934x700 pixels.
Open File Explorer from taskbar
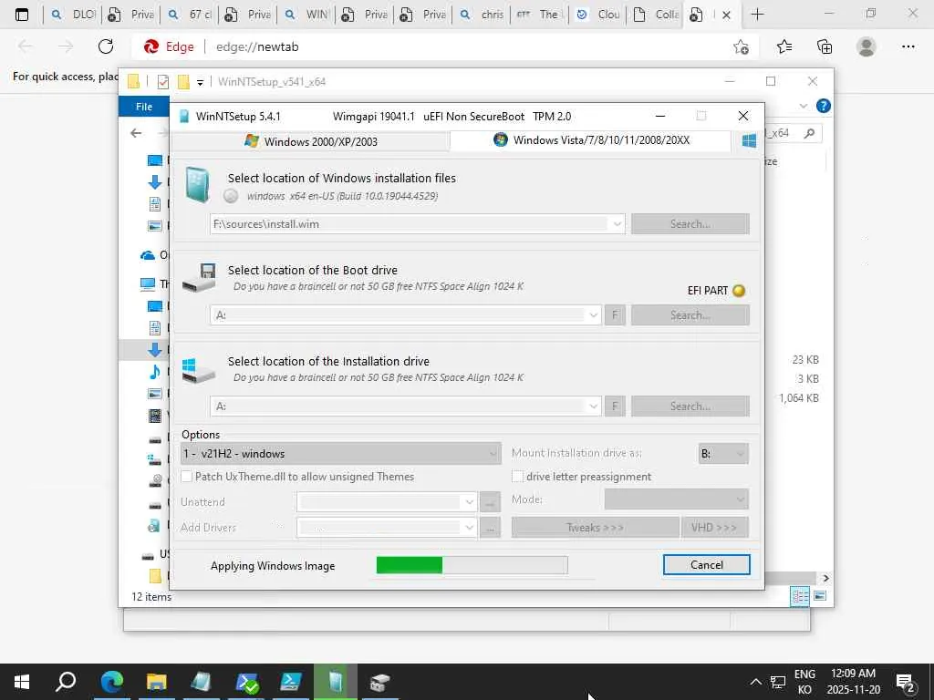(156, 682)
